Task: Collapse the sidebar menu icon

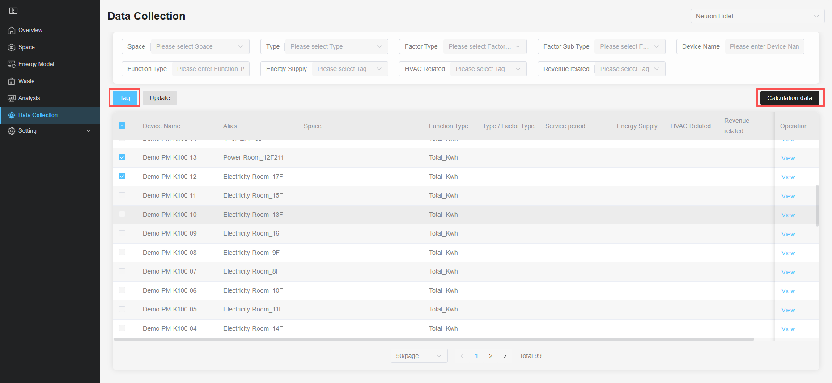Action: (x=13, y=11)
